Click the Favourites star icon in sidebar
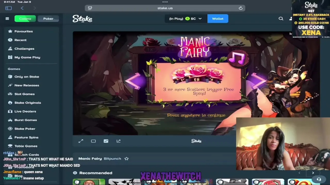Viewport: 330px width, 185px height. (10, 31)
